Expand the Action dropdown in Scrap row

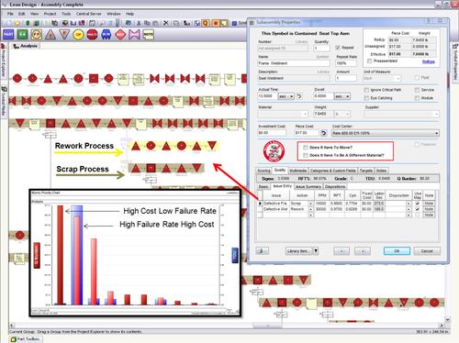tap(311, 204)
